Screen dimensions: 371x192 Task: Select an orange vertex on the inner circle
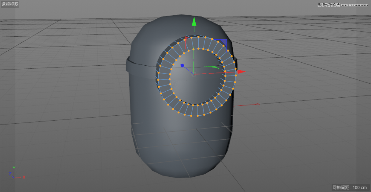pos(193,49)
